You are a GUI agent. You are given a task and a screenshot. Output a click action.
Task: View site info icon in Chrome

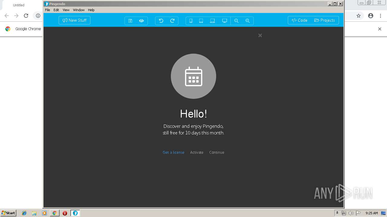[38, 16]
